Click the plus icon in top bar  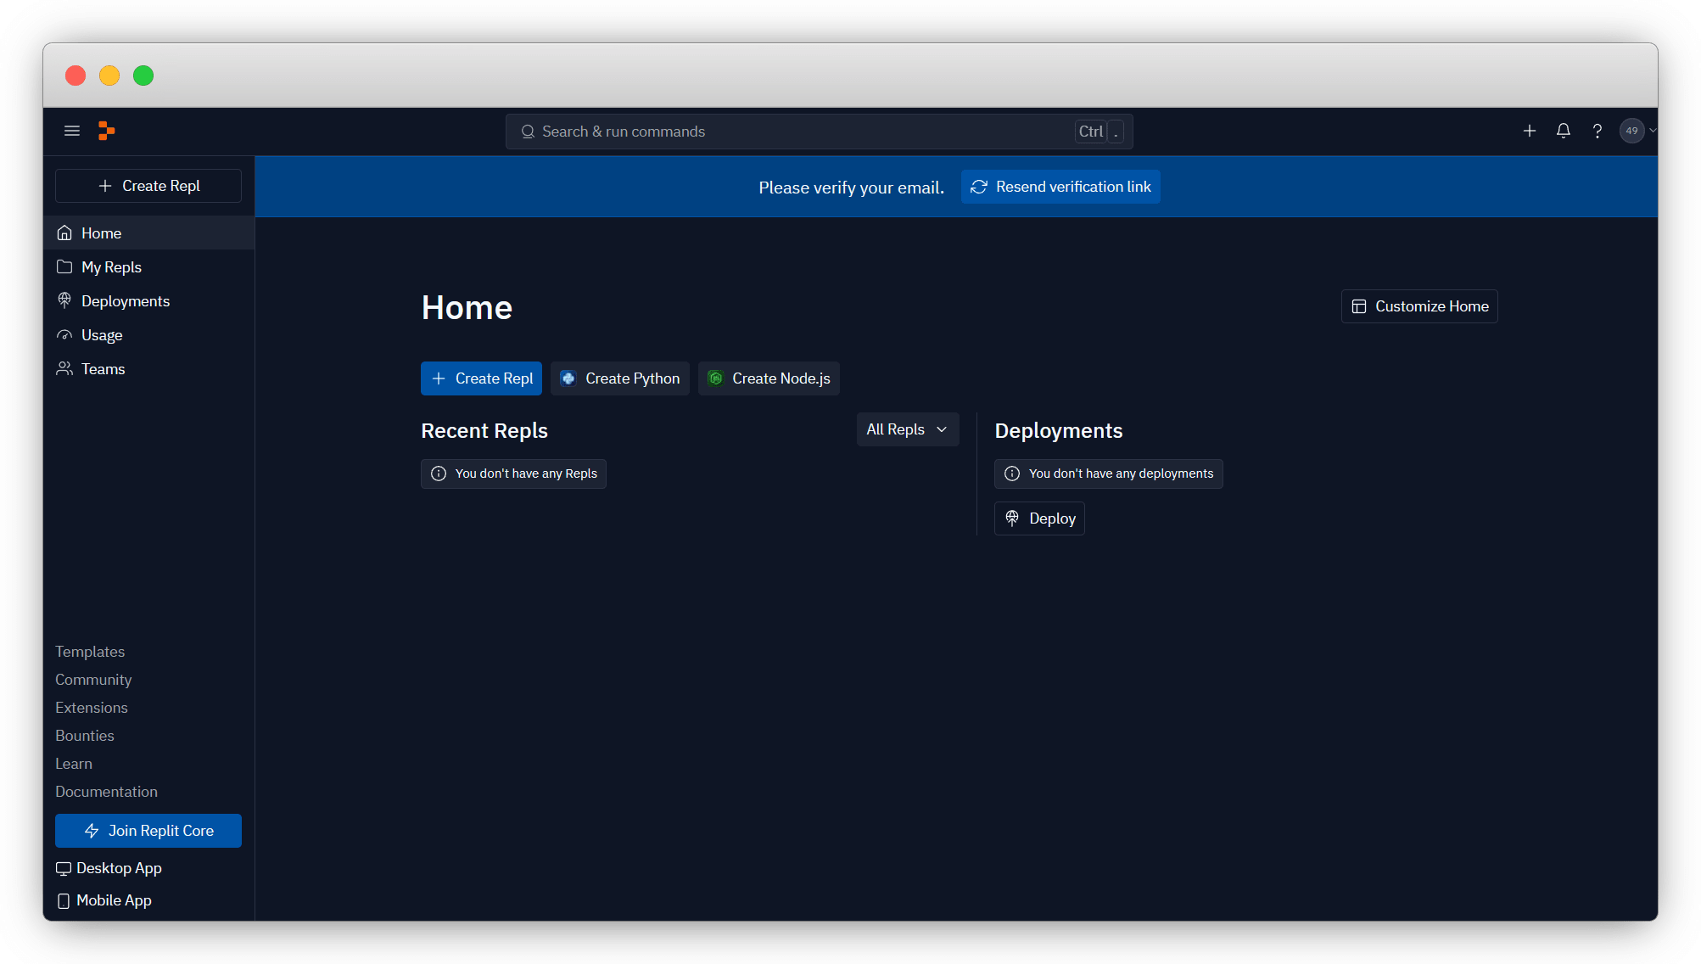click(1529, 131)
